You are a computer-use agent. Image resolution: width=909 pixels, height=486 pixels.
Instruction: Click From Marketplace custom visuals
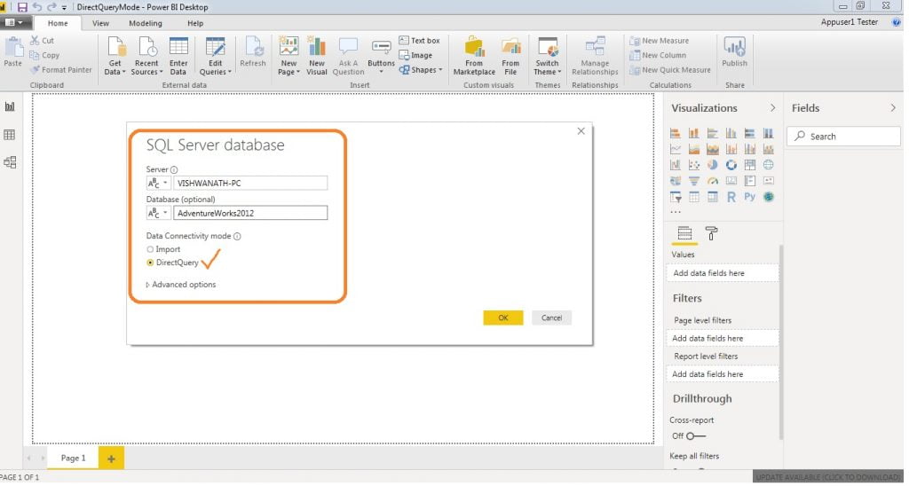(x=474, y=56)
